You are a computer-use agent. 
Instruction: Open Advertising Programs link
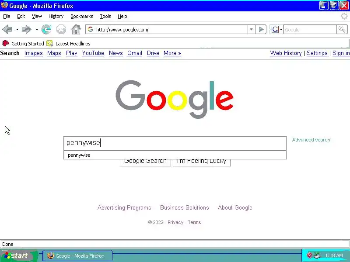click(124, 207)
